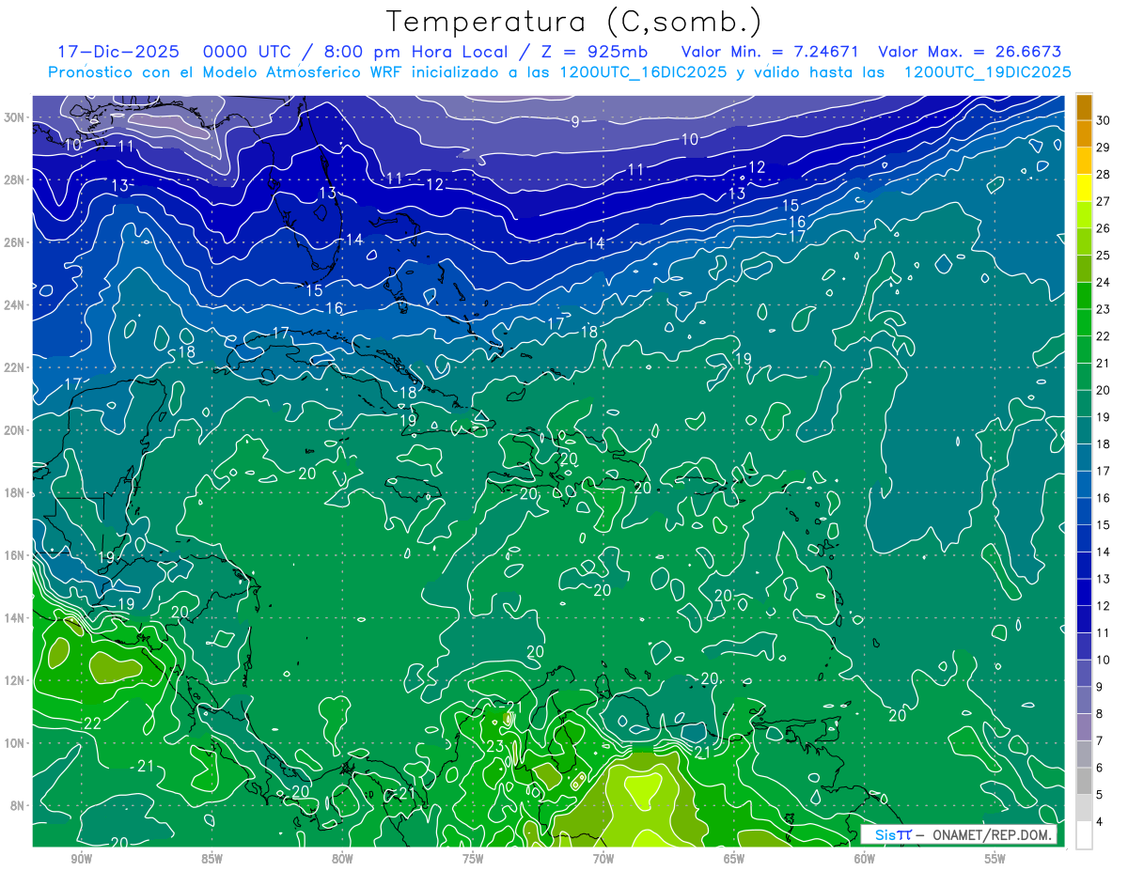
Task: Pick the orange legend swatch between 29 and 30
Action: (x=1084, y=134)
